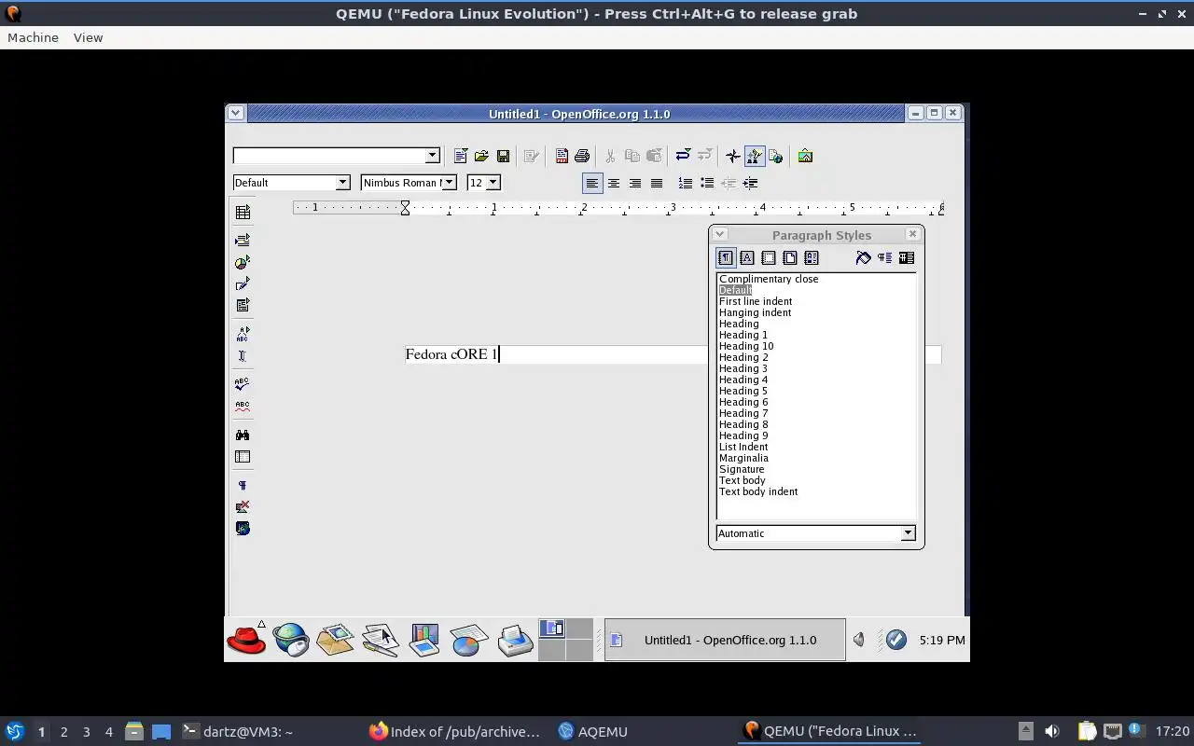Switch to AQEMU in host taskbar
The height and width of the screenshot is (746, 1194).
click(592, 731)
